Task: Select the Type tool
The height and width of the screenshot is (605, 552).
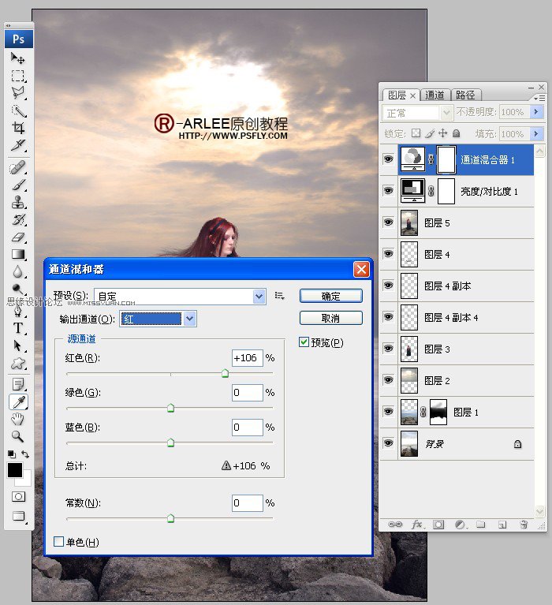Action: [17, 328]
